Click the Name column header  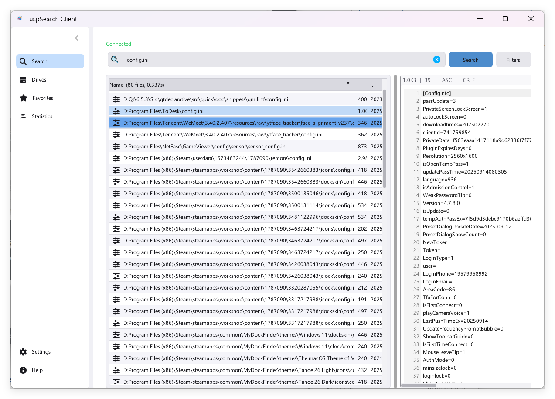click(218, 85)
